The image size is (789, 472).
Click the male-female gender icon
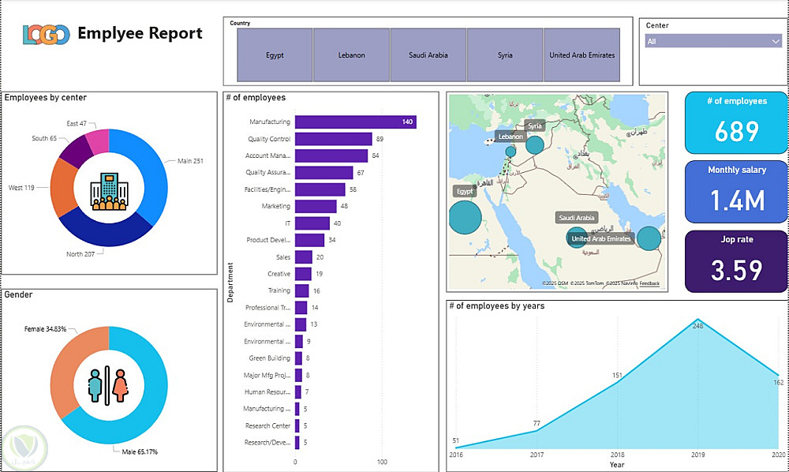point(107,386)
